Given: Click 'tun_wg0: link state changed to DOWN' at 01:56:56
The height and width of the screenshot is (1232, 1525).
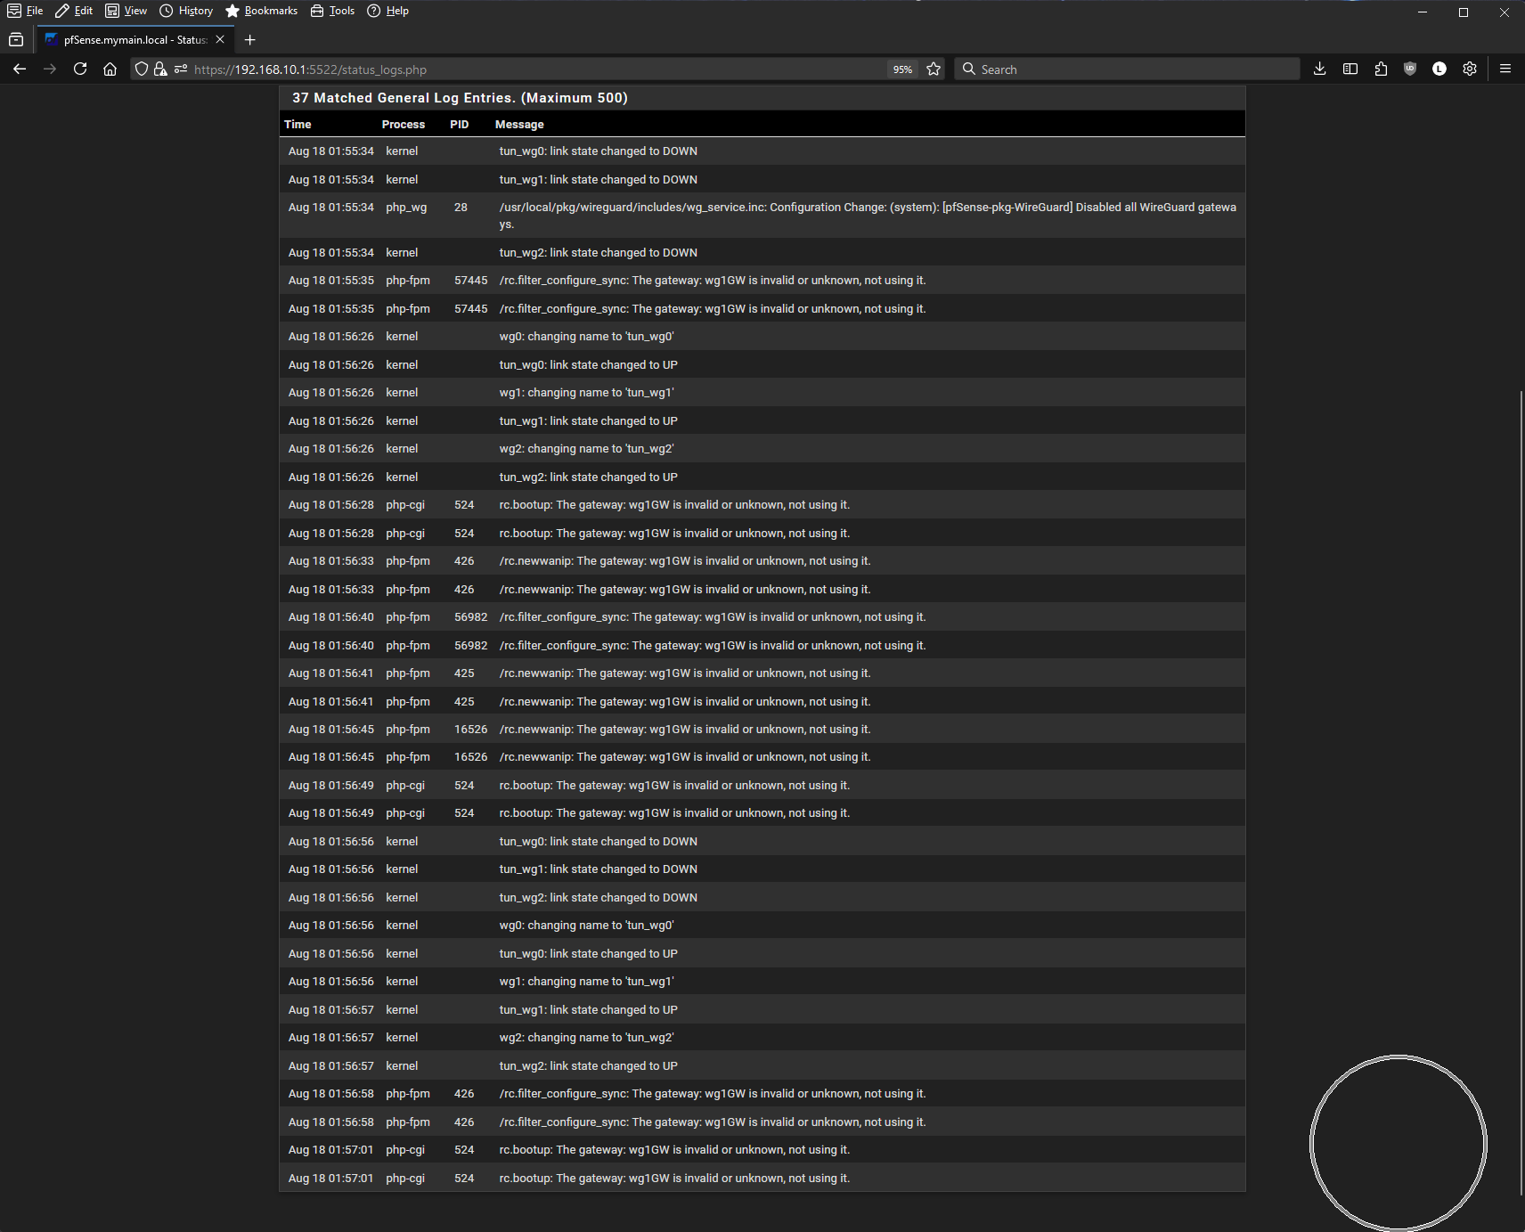Looking at the screenshot, I should (x=599, y=842).
